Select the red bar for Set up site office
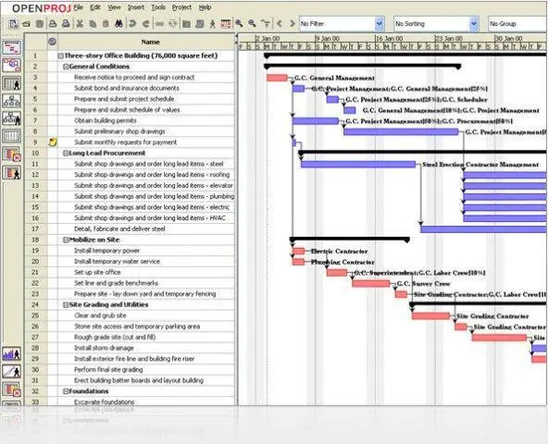 [337, 273]
